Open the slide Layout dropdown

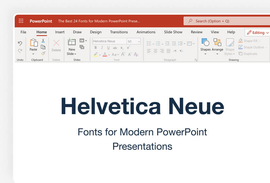[x=83, y=40]
